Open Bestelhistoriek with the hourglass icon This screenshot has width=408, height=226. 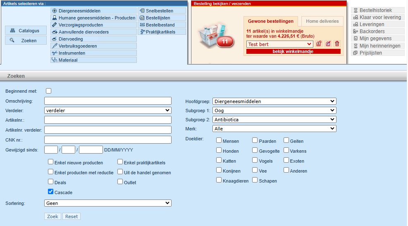pos(372,10)
